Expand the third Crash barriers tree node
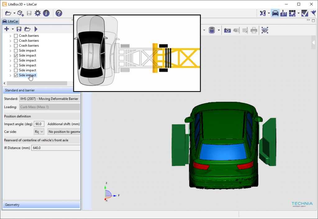Viewport: 318px width, 219px height. click(10, 46)
